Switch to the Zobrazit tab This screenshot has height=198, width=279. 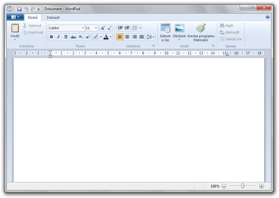53,18
